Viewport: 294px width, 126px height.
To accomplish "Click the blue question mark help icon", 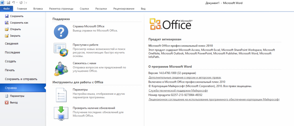I will [61, 32].
